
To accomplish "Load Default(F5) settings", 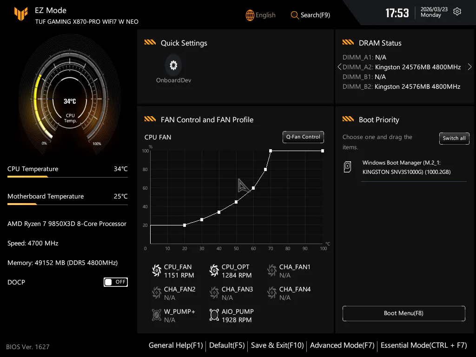I will (227, 345).
